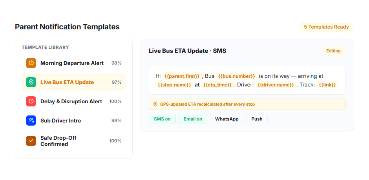Click the 5 Templates Ready badge

[x=326, y=27]
